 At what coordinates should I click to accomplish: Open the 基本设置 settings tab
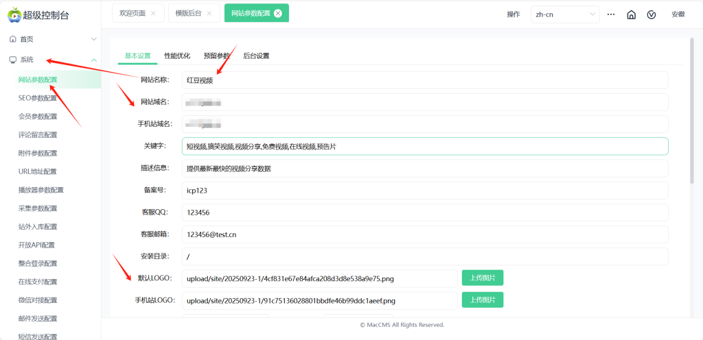click(137, 56)
